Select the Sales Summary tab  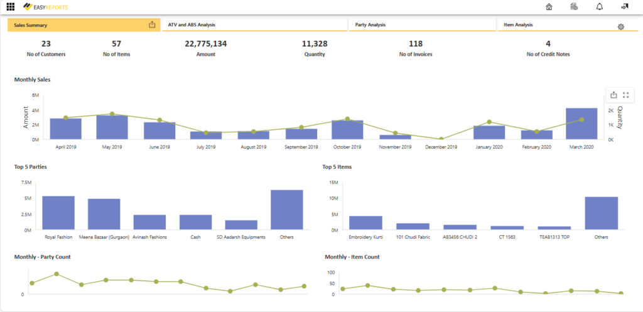click(31, 25)
